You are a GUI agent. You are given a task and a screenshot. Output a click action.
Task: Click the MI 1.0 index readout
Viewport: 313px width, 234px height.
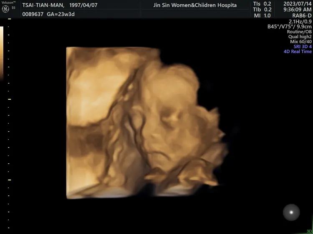coord(262,16)
